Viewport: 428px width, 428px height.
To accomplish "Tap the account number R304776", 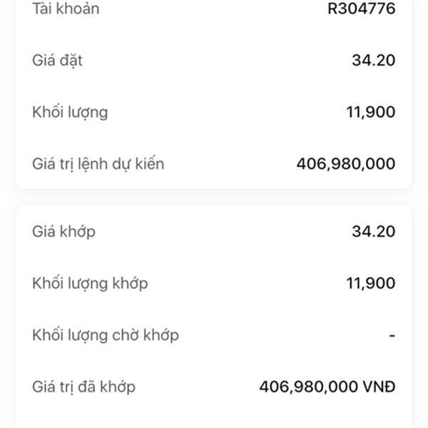I will pyautogui.click(x=361, y=9).
